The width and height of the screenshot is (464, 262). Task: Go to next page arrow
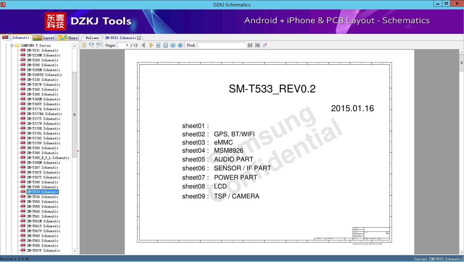click(x=151, y=45)
